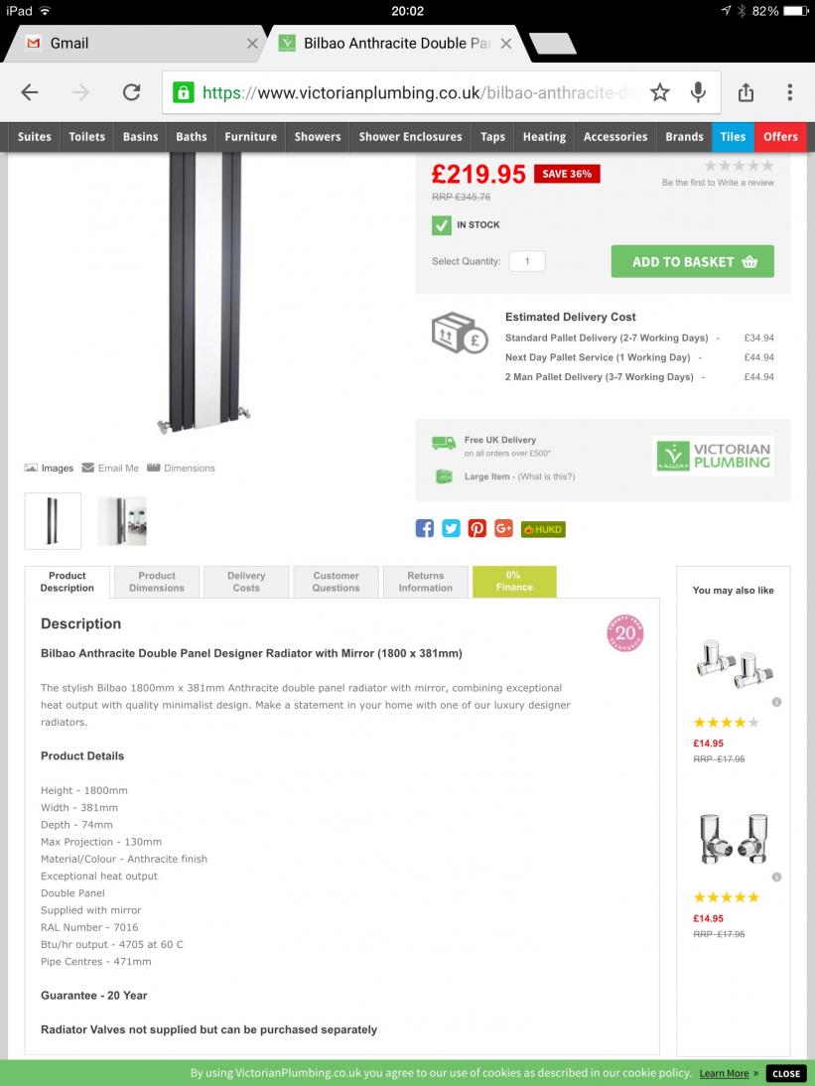The height and width of the screenshot is (1086, 815).
Task: Share product on Facebook icon
Action: click(x=425, y=528)
